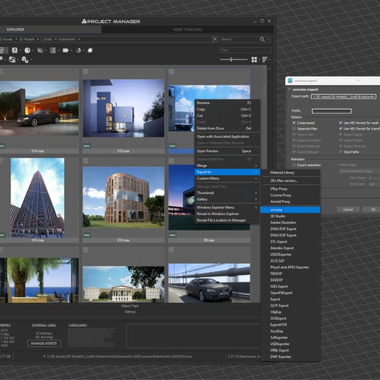Click Reveal in Windows Explorer
The image size is (380, 380).
coord(227,214)
